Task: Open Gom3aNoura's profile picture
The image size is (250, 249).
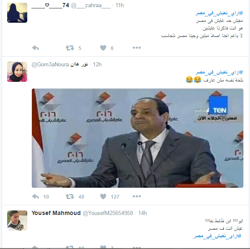Action: pyautogui.click(x=17, y=72)
